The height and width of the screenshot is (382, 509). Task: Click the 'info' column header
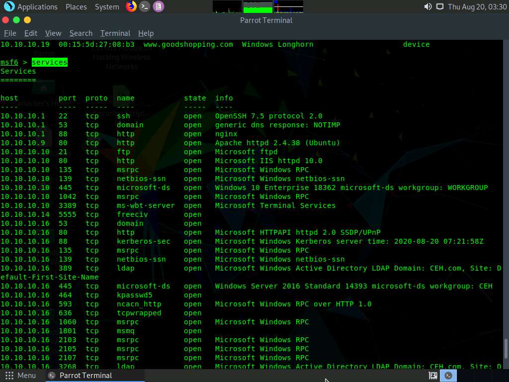(x=224, y=98)
